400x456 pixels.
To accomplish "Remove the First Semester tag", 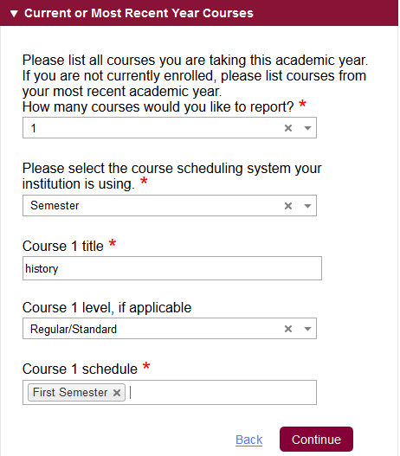I will tap(117, 393).
